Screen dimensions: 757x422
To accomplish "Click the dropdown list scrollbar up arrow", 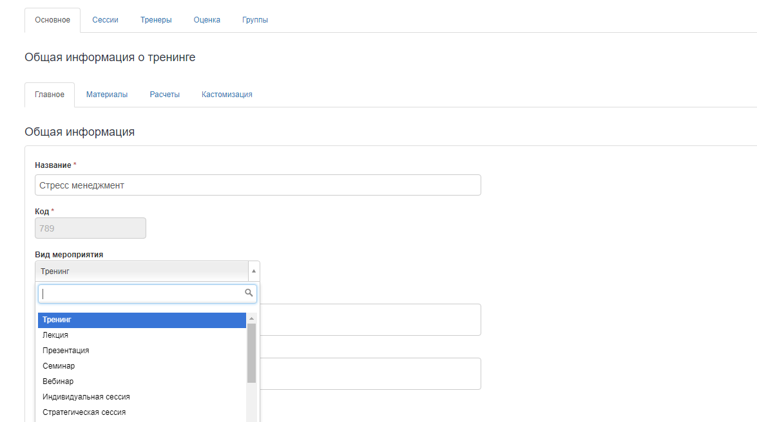I will coord(251,318).
